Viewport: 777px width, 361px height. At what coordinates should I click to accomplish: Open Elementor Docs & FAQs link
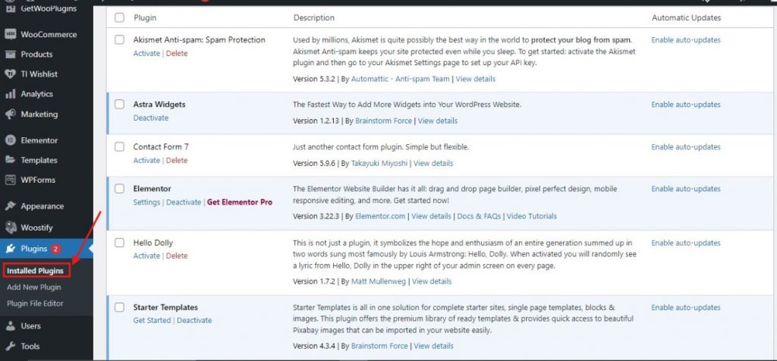[x=480, y=216]
